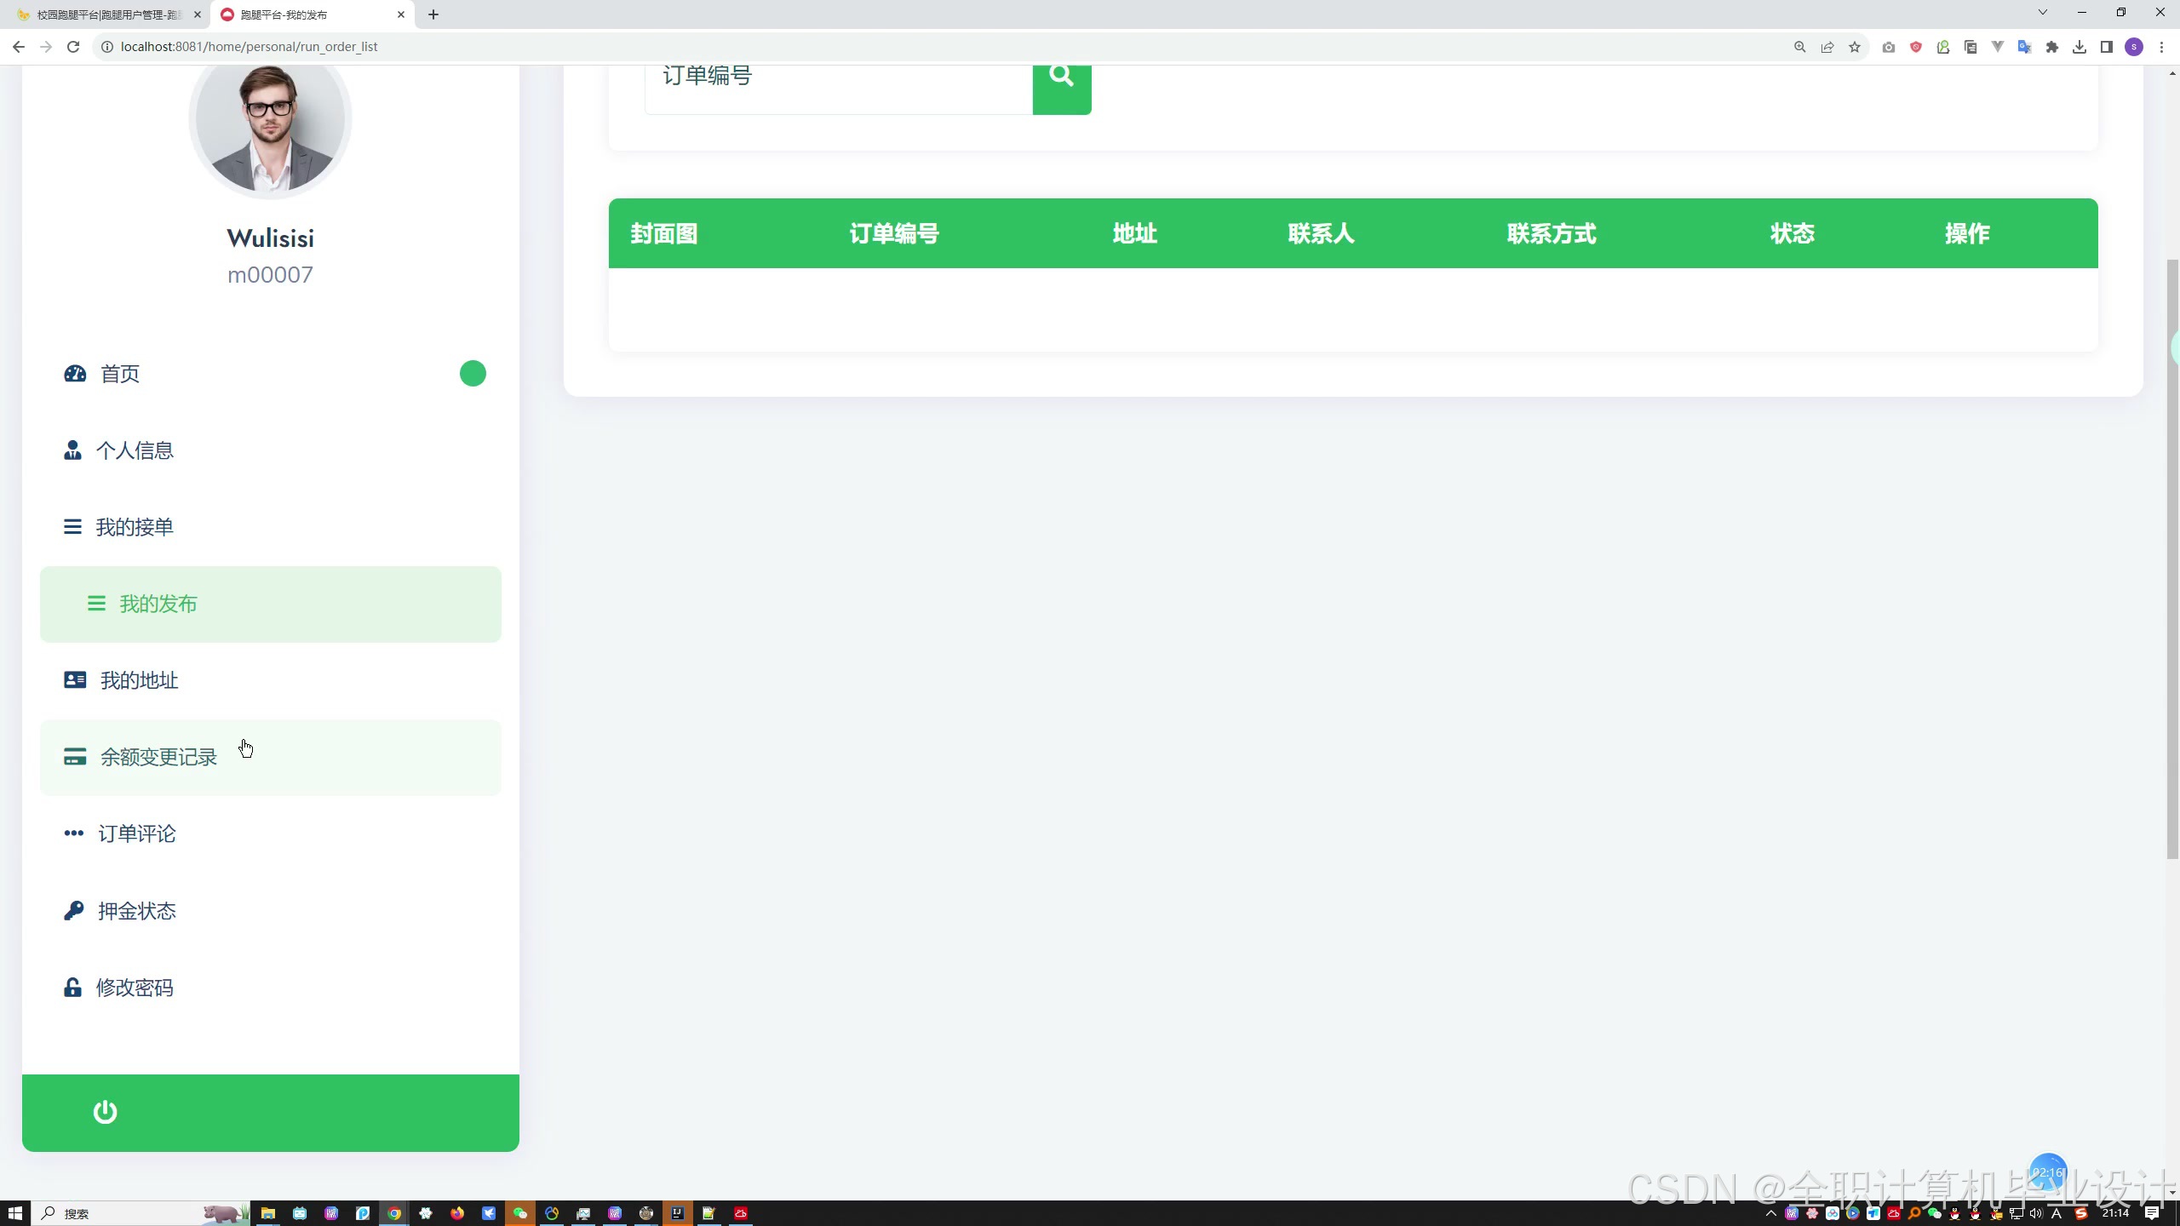Click the 订单评论 dots icon
2180x1226 pixels.
pyautogui.click(x=74, y=834)
